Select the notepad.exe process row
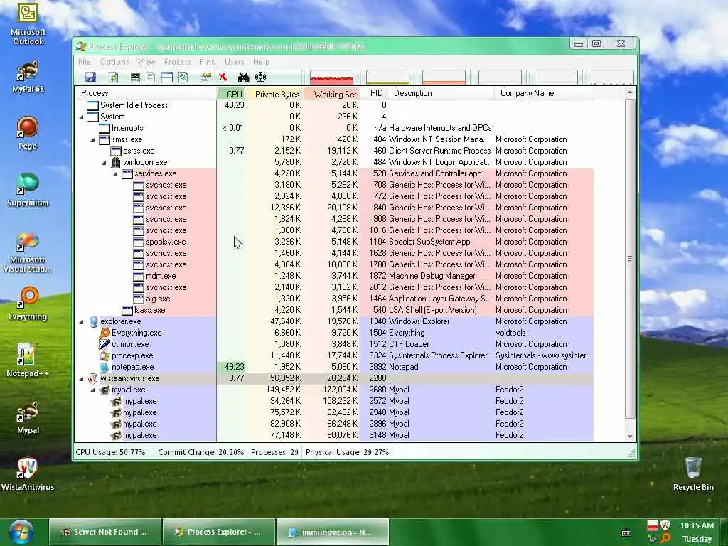The height and width of the screenshot is (546, 728). click(334, 368)
